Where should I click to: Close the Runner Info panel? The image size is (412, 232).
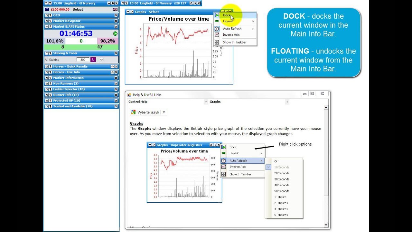click(x=116, y=95)
